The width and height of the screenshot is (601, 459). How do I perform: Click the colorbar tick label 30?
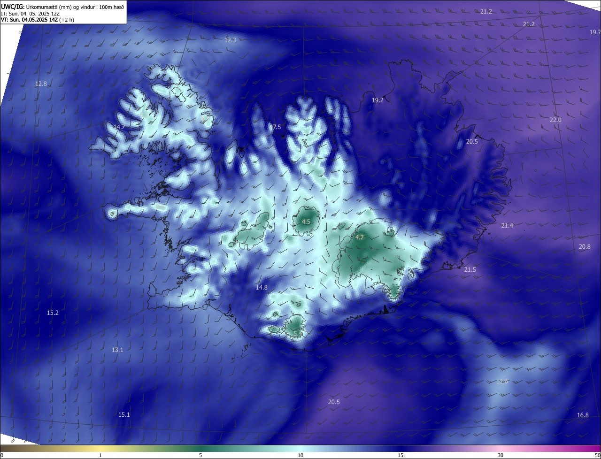[x=501, y=455]
